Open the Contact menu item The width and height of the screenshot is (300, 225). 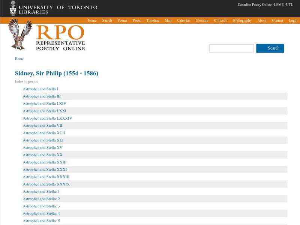pos(277,21)
